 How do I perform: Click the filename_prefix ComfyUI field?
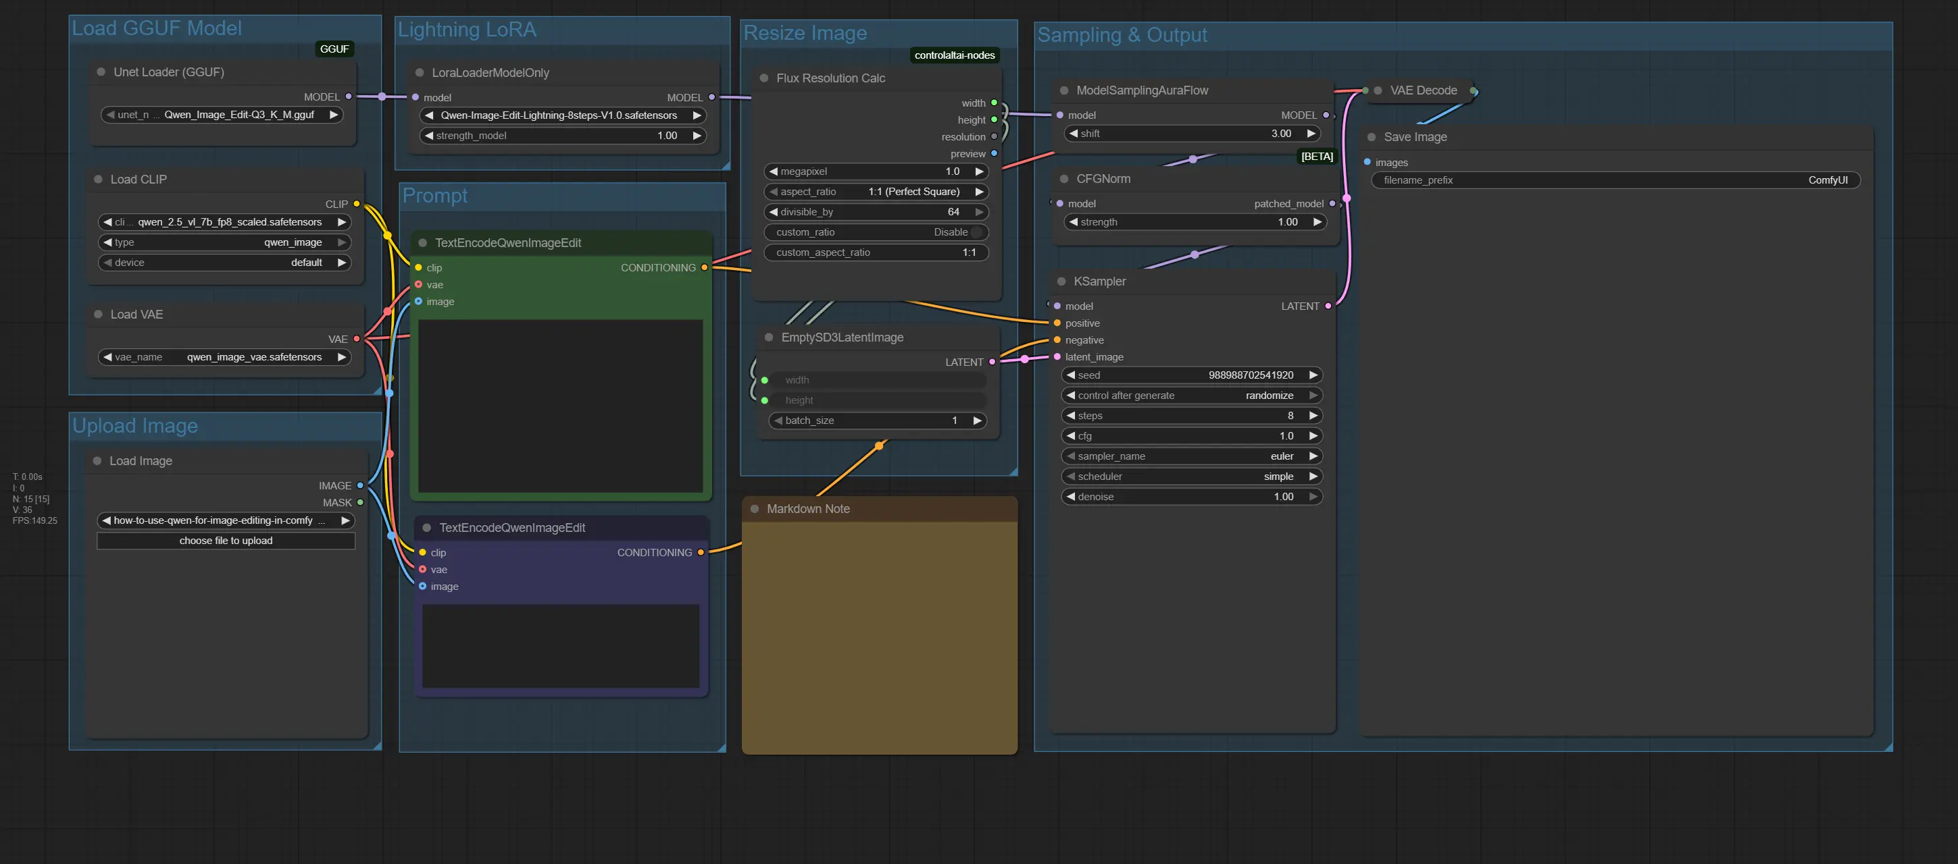tap(1616, 180)
